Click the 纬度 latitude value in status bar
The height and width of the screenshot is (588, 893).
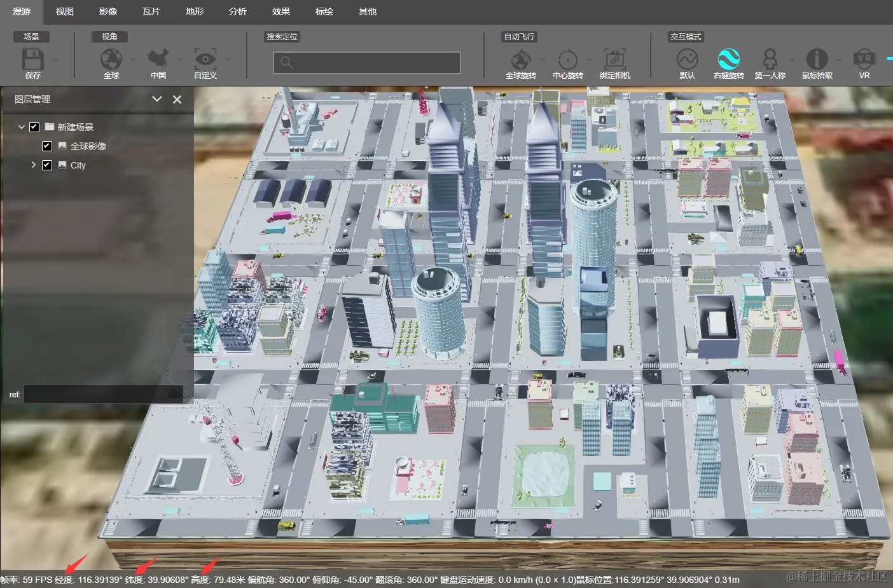169,580
